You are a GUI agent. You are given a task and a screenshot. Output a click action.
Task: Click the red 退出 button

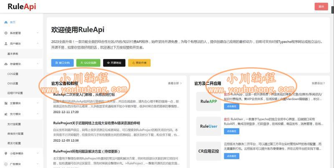tap(321, 7)
